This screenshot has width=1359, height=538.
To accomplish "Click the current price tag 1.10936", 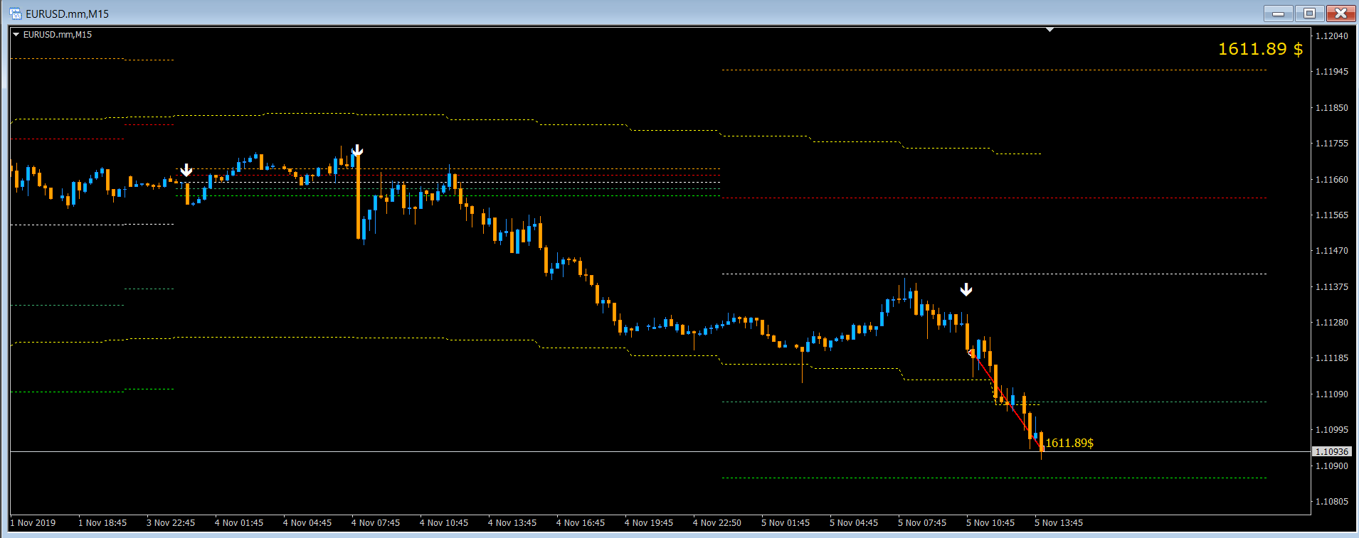I will click(1332, 451).
